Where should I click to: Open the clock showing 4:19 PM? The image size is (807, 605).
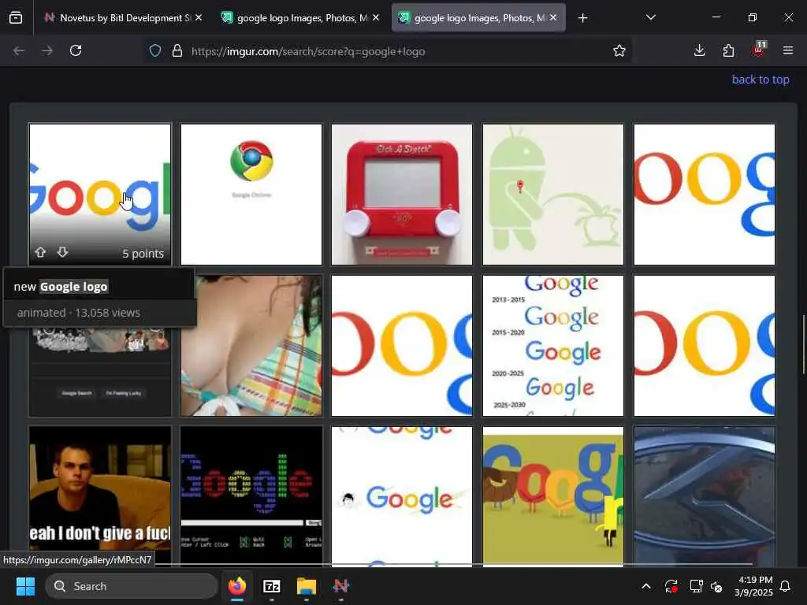click(753, 586)
